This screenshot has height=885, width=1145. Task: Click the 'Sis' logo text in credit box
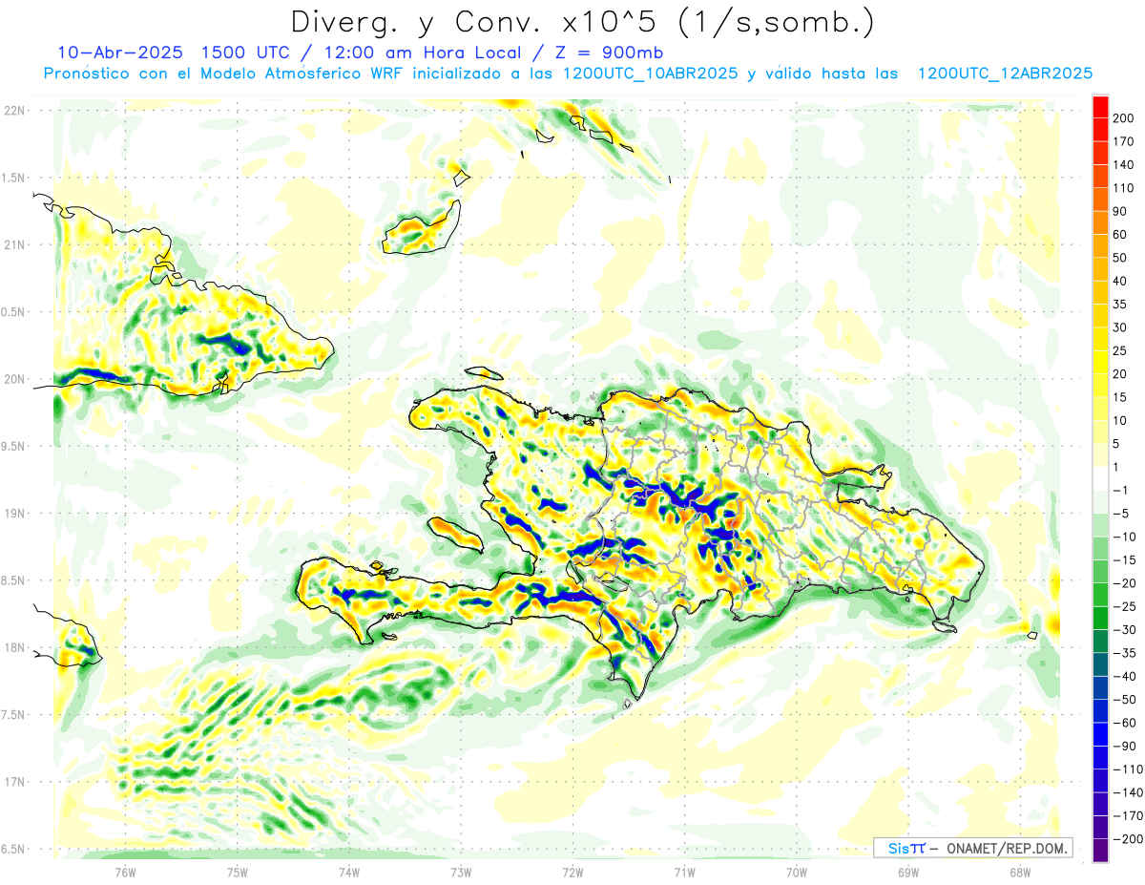point(899,848)
